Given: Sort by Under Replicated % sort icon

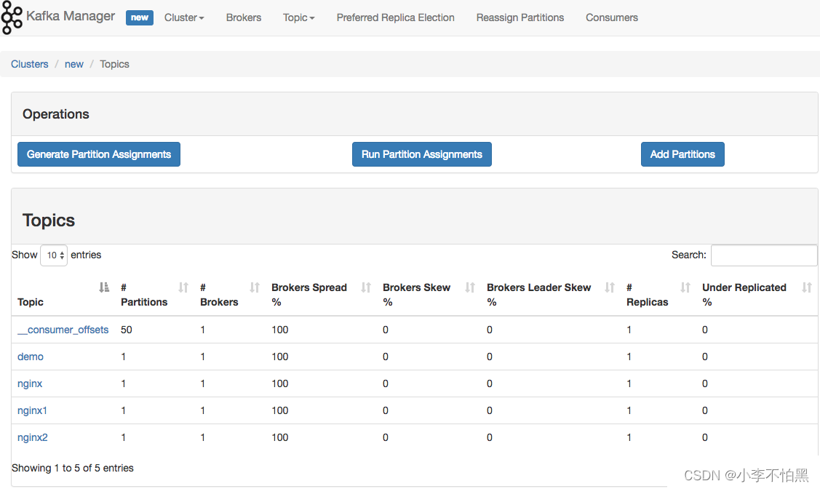Looking at the screenshot, I should click(x=807, y=287).
